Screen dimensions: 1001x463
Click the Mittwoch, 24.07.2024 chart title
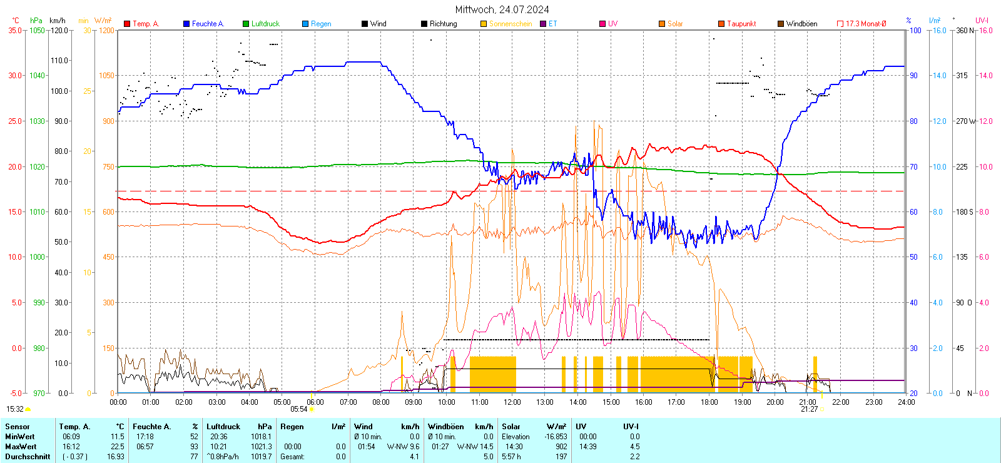[502, 9]
